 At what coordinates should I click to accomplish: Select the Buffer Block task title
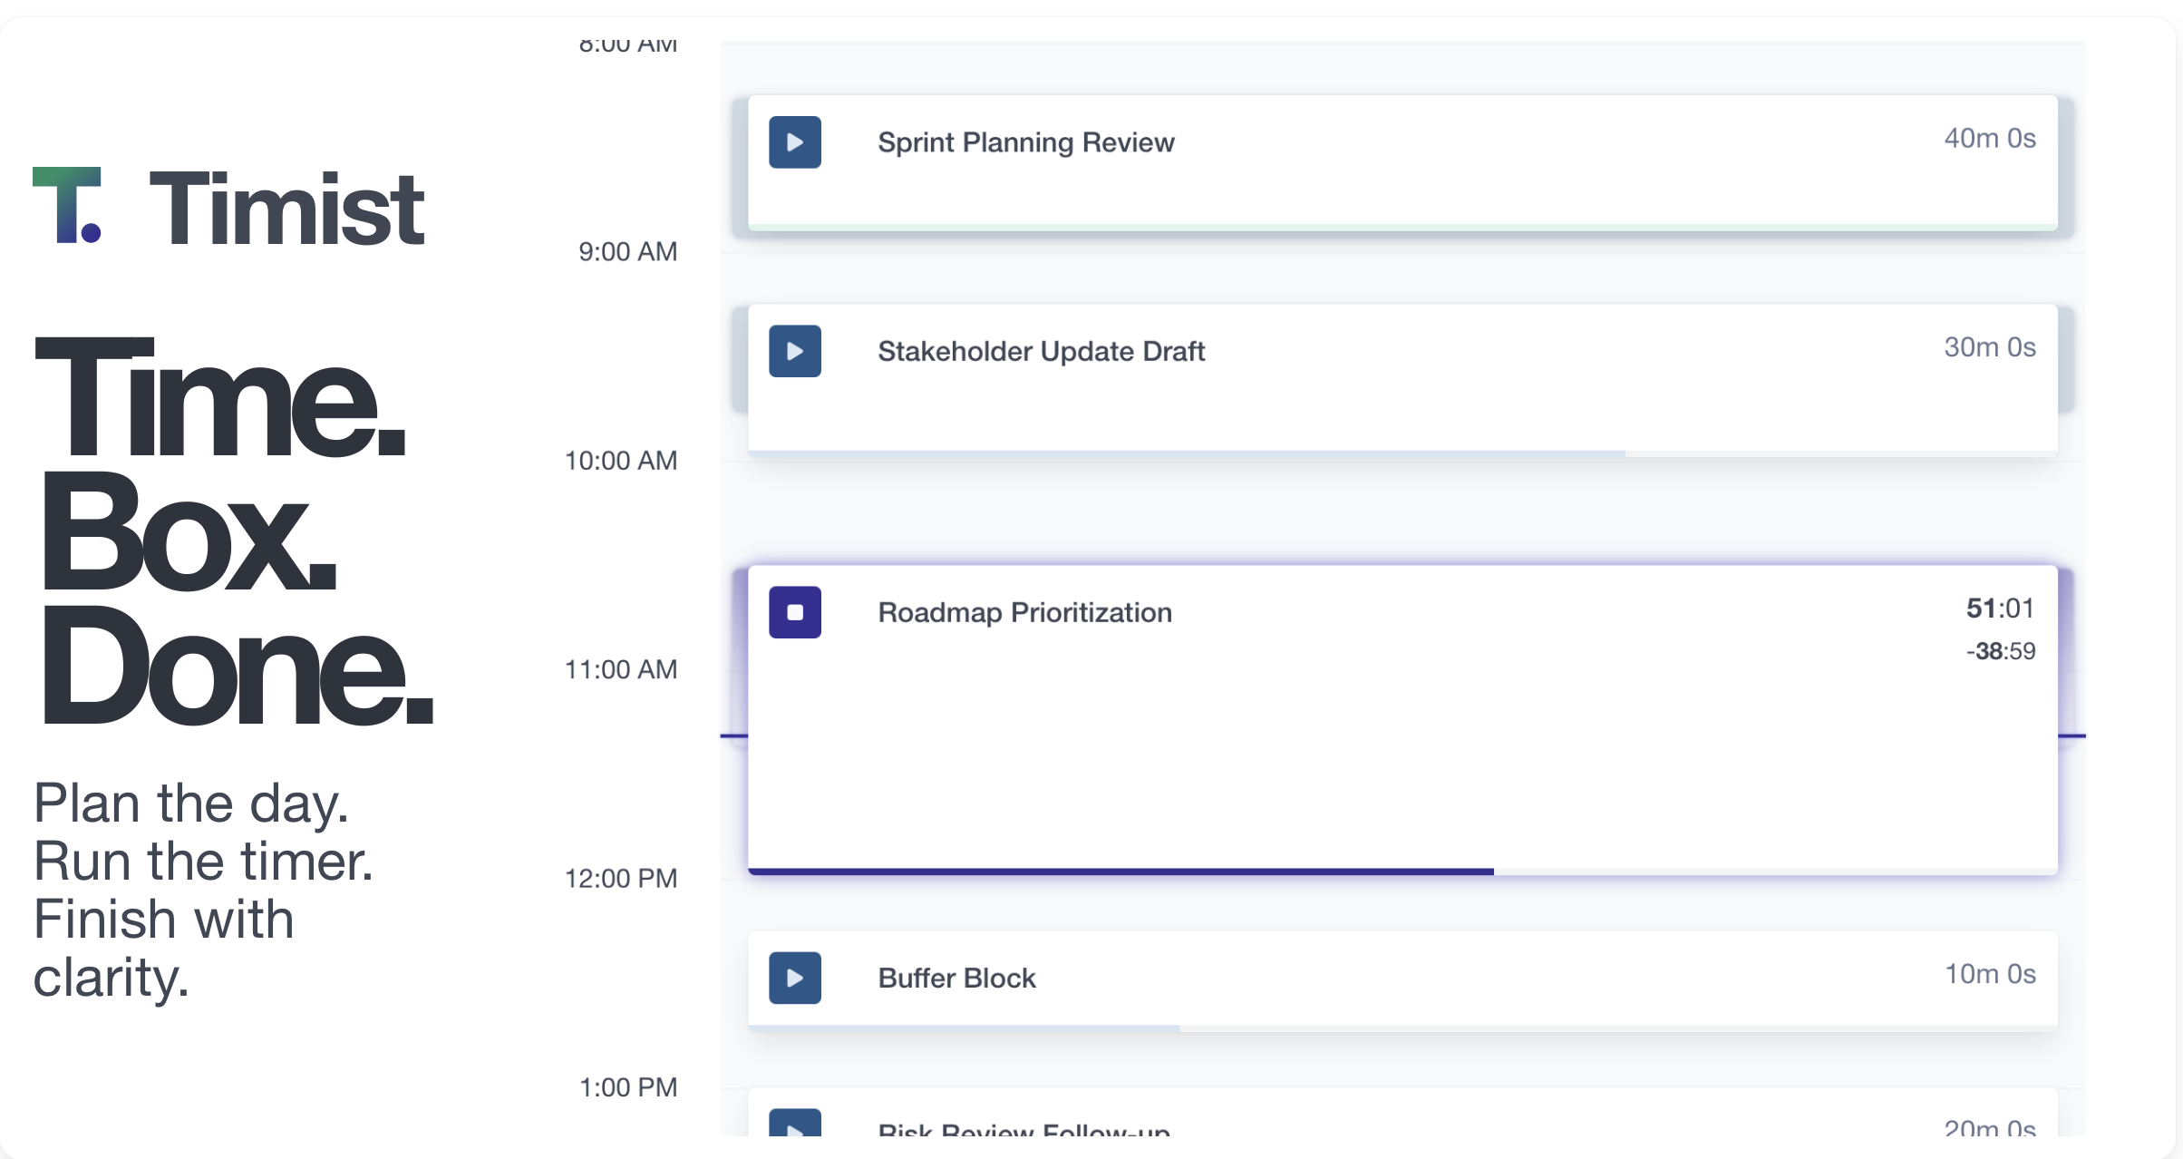click(956, 978)
